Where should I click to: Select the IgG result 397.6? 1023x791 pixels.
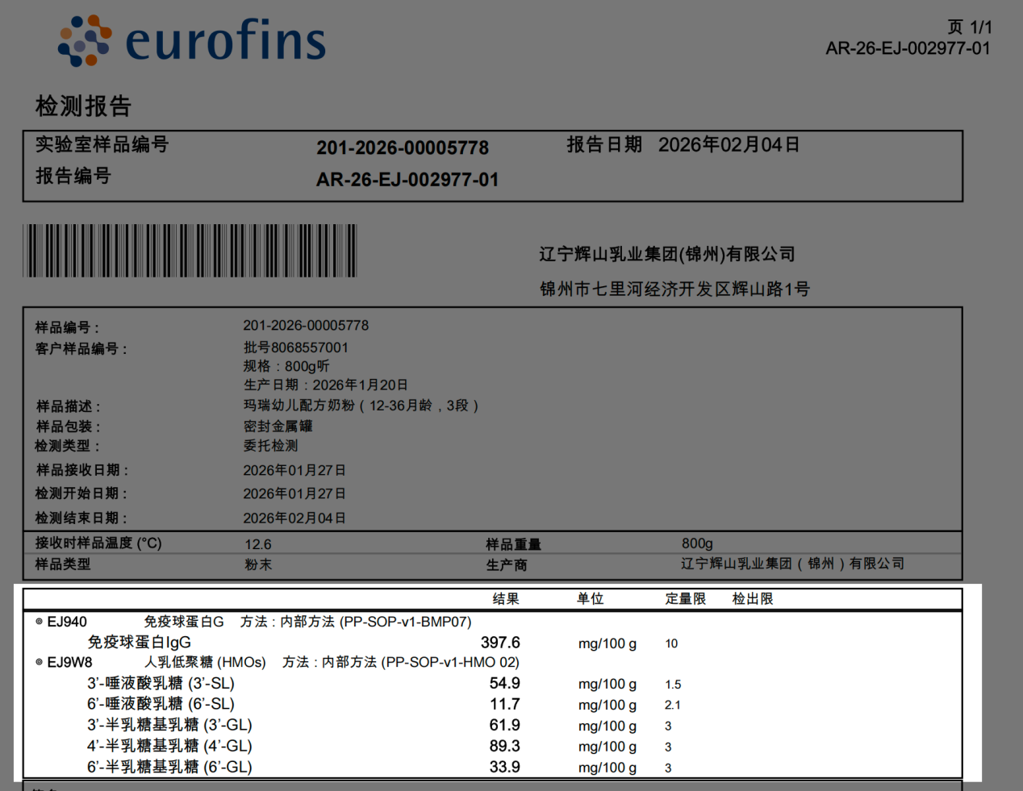(500, 643)
